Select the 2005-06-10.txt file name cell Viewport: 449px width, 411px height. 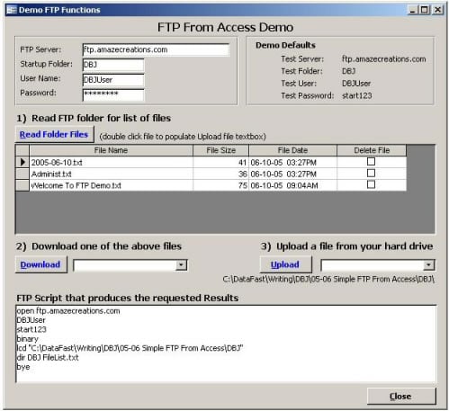111,162
